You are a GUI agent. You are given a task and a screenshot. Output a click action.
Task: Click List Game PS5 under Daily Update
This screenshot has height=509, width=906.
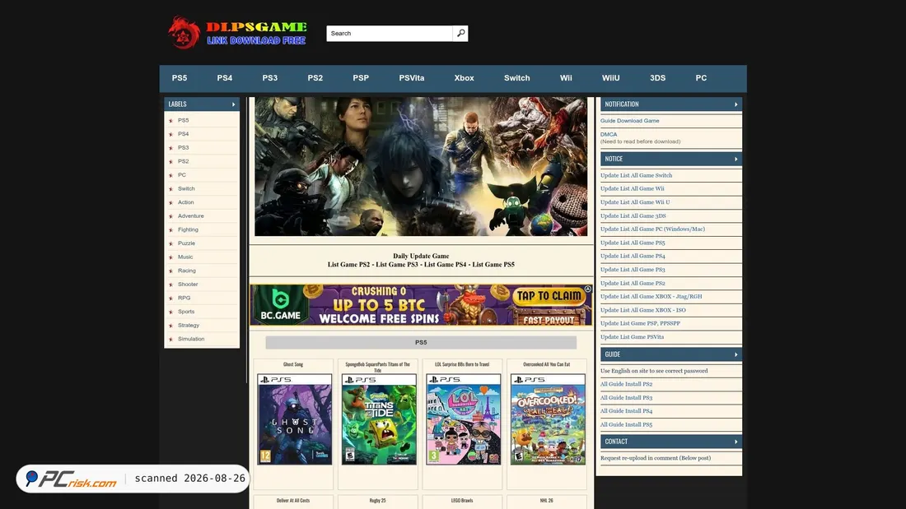click(x=493, y=265)
